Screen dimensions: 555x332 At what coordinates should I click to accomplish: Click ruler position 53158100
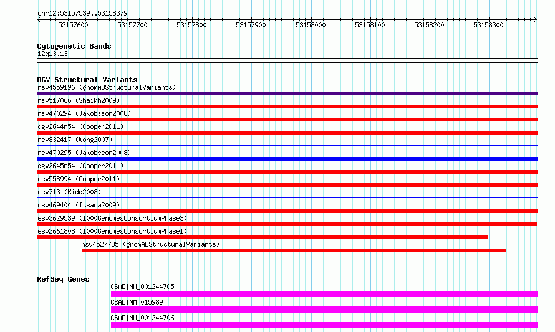click(370, 25)
